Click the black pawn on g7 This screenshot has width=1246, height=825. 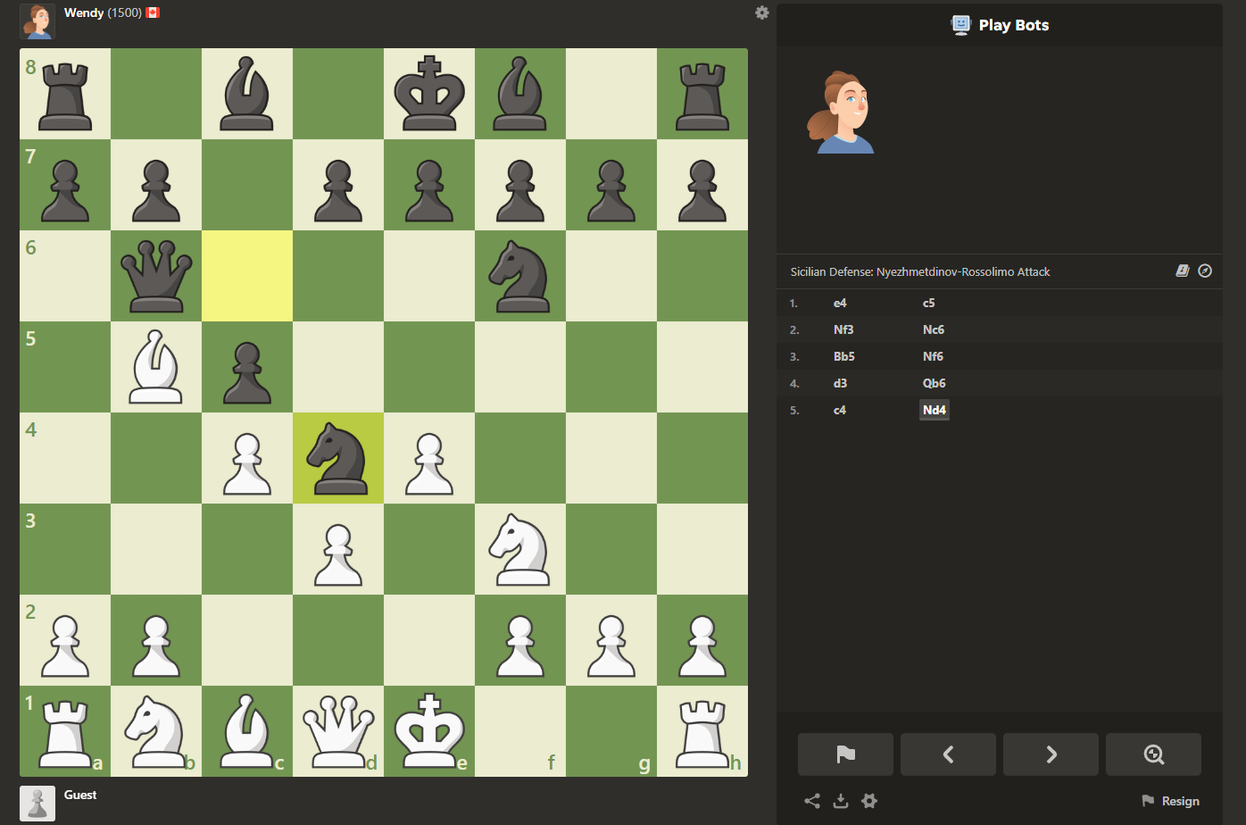(611, 185)
